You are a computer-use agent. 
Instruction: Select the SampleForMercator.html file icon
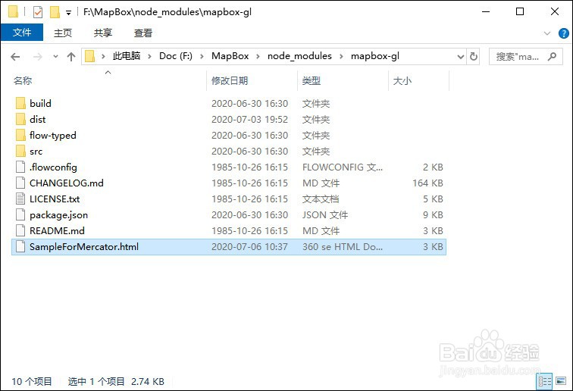click(x=20, y=247)
